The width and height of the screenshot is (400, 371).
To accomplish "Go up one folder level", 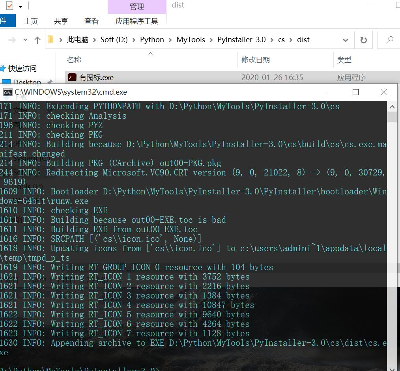I will pos(37,40).
